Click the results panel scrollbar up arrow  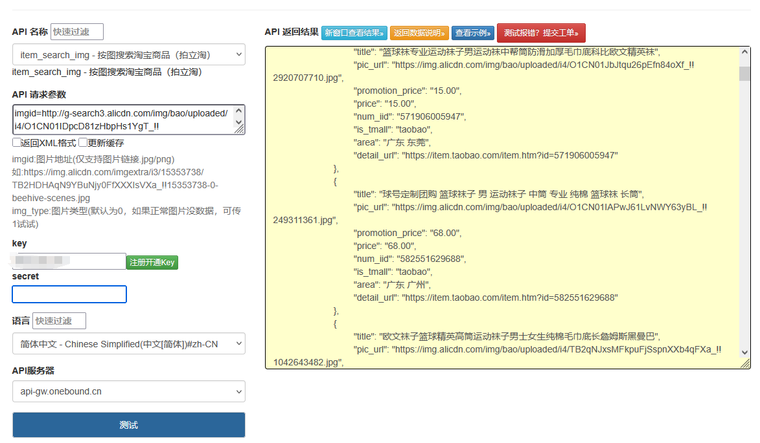(x=744, y=53)
